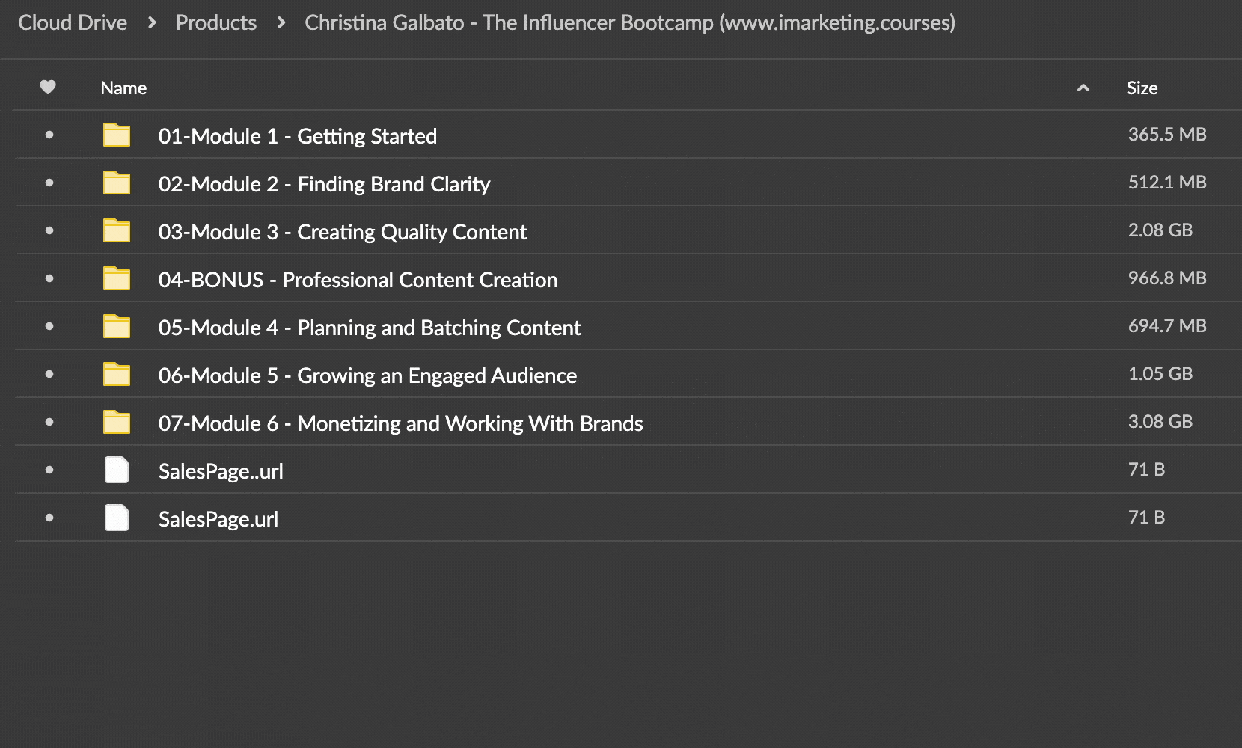Toggle the ascending sort arrow
Screen dimensions: 1242x748
click(1083, 88)
